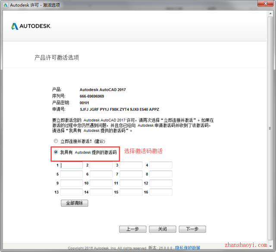Click activation code field 3

pyautogui.click(x=131, y=165)
